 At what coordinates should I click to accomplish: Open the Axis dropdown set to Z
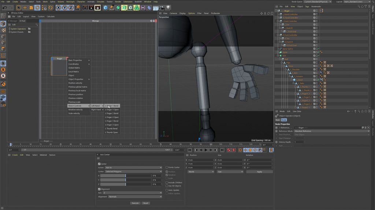(x=133, y=192)
